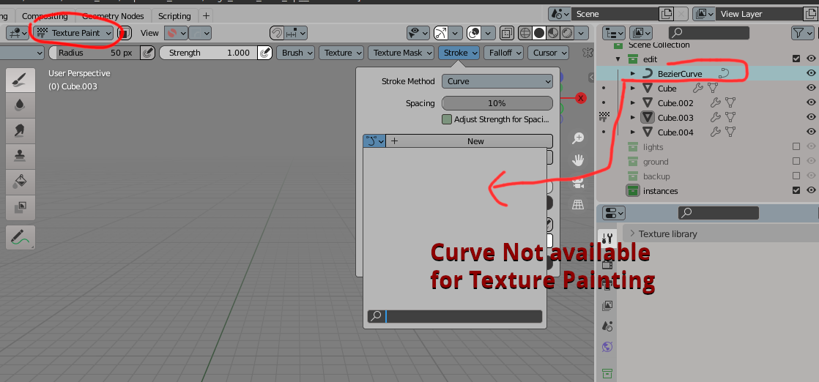Toggle X-ray view icon in header
Image resolution: width=819 pixels, height=382 pixels.
click(506, 33)
